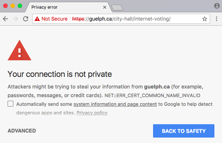Expand the ADVANCED options
Viewport: 222px width, 143px height.
22,131
